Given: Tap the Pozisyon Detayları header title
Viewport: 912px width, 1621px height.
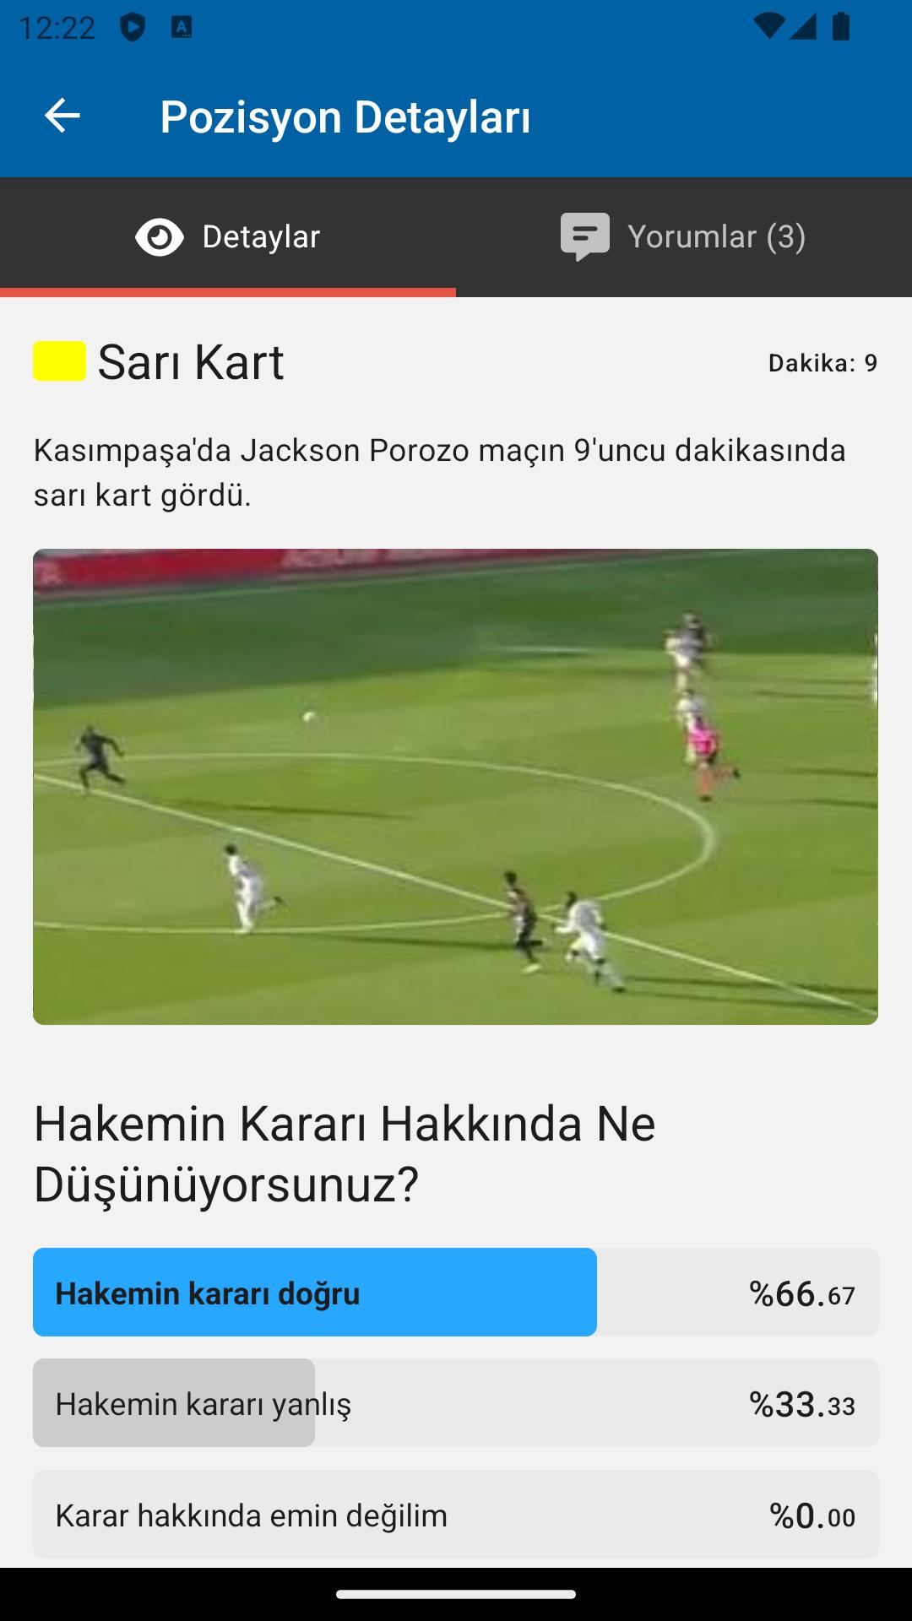Looking at the screenshot, I should pos(345,117).
